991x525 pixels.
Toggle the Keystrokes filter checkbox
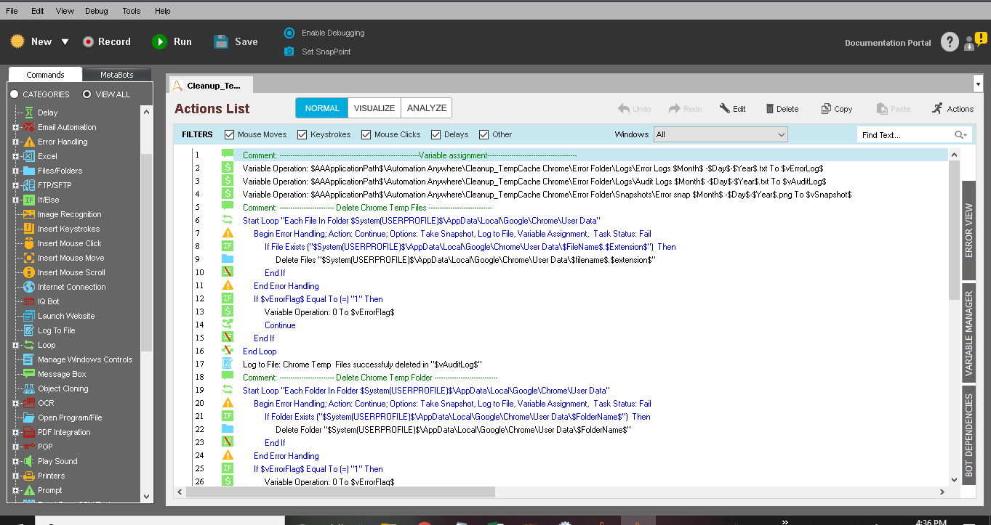pyautogui.click(x=302, y=134)
